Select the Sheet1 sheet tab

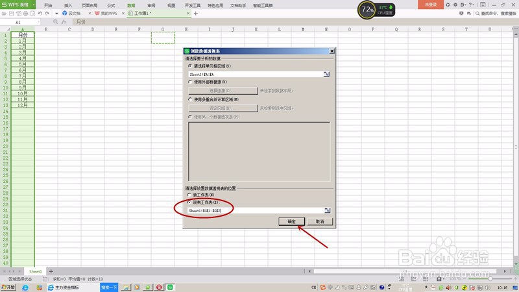[x=36, y=271]
